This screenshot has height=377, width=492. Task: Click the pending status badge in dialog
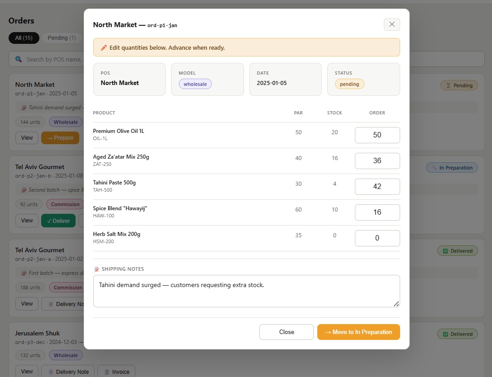coord(349,84)
